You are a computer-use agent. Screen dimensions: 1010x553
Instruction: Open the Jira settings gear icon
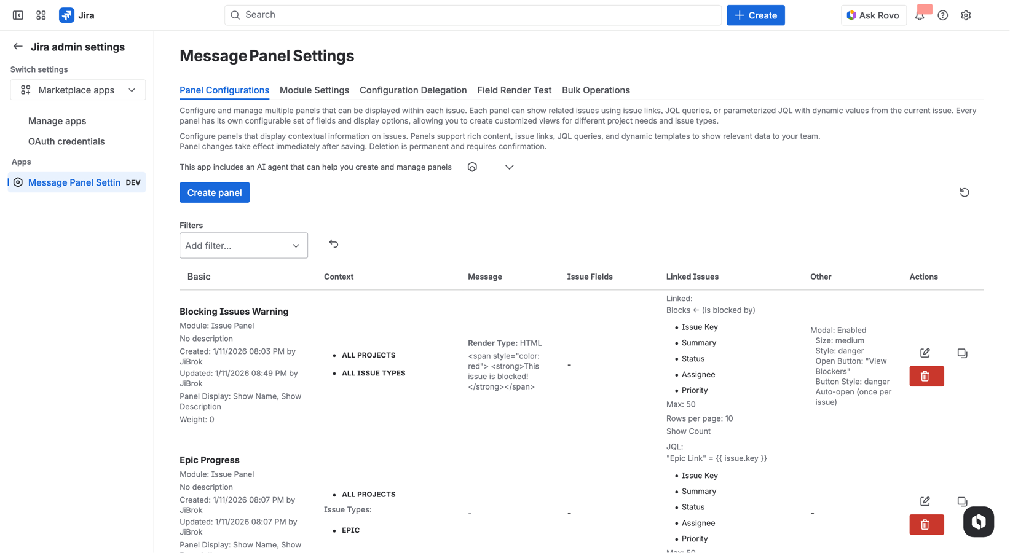966,15
